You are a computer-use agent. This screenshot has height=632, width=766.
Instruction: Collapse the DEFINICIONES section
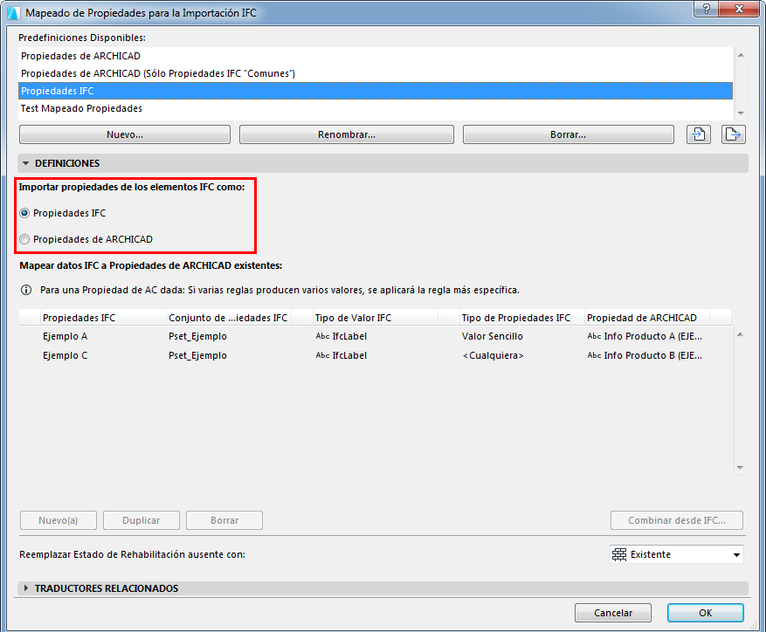pos(26,163)
